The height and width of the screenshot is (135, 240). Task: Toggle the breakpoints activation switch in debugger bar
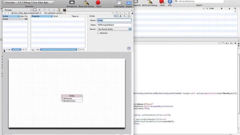tap(35, 10)
